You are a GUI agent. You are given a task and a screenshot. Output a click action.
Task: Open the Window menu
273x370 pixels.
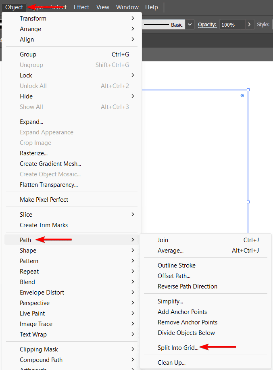[127, 7]
